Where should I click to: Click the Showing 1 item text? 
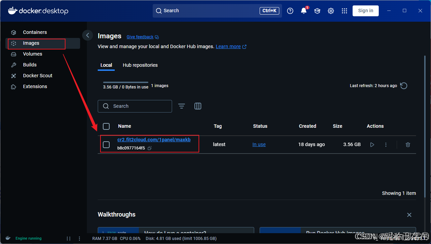click(399, 193)
